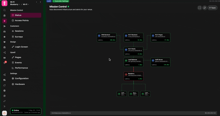Select Sessions under Customers
The width and height of the screenshot is (220, 116).
[x=19, y=31]
